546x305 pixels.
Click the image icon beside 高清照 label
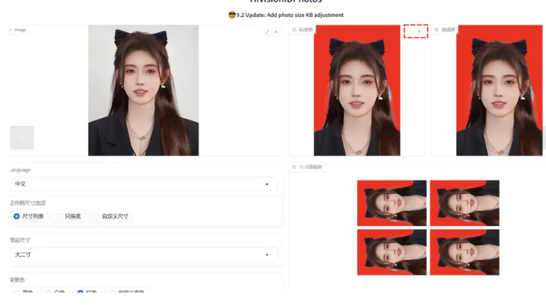(x=437, y=30)
